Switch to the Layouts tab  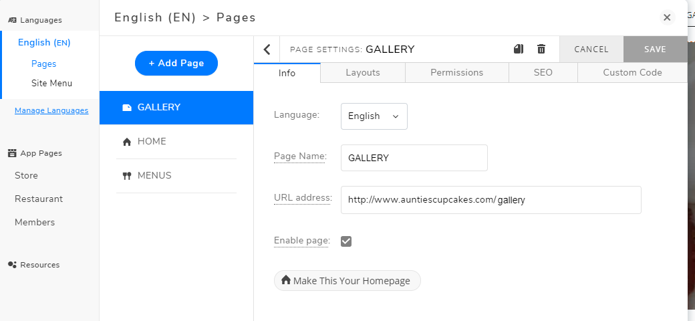363,72
